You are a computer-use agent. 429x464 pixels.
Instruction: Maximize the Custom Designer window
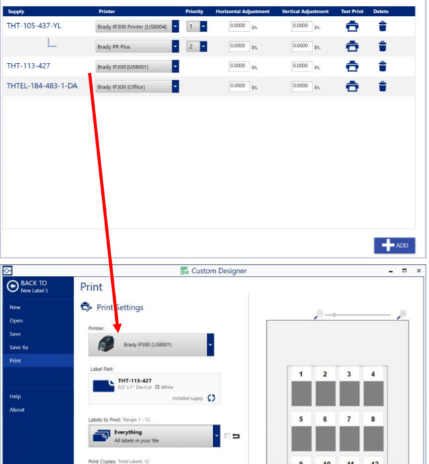click(x=405, y=271)
